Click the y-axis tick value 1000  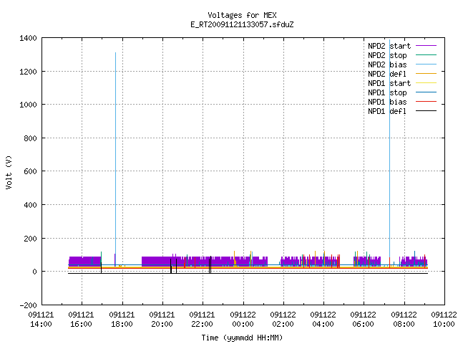tap(29, 105)
